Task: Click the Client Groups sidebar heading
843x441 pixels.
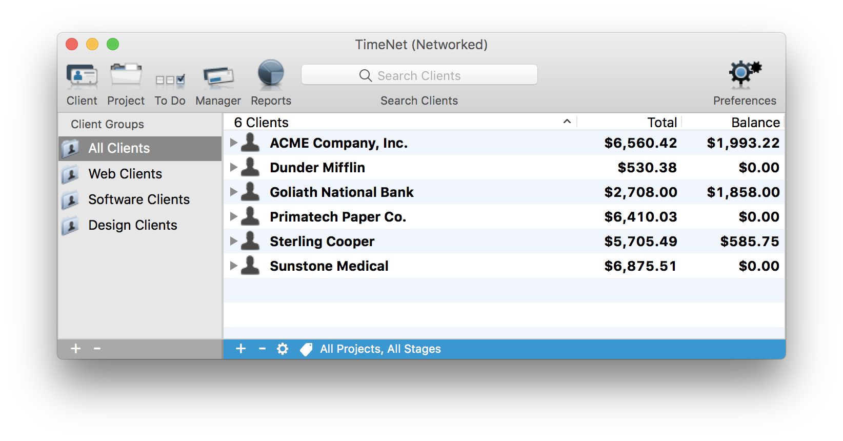Action: 107,124
